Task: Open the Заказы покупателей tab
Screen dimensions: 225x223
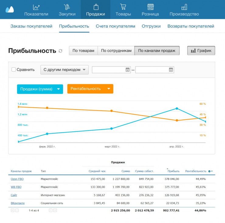Action: click(x=31, y=26)
